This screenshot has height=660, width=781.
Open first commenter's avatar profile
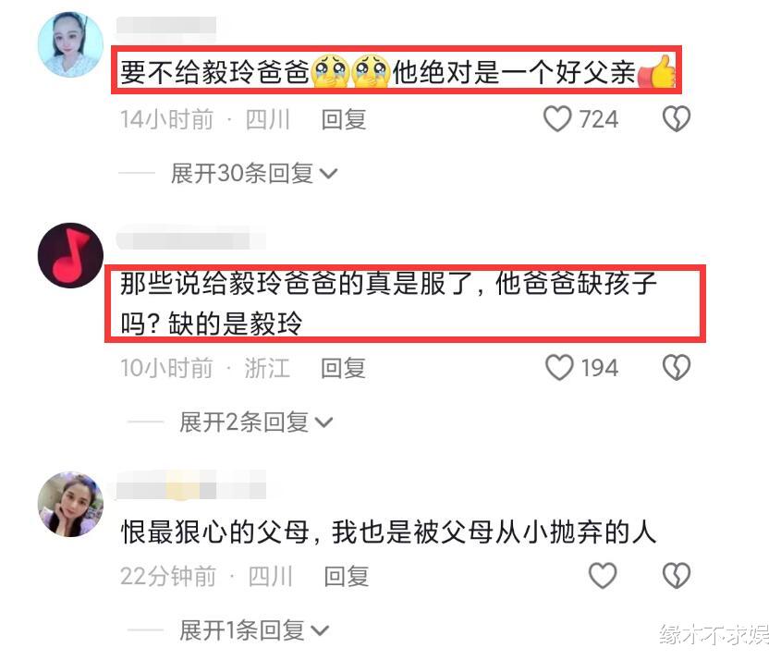(x=70, y=44)
